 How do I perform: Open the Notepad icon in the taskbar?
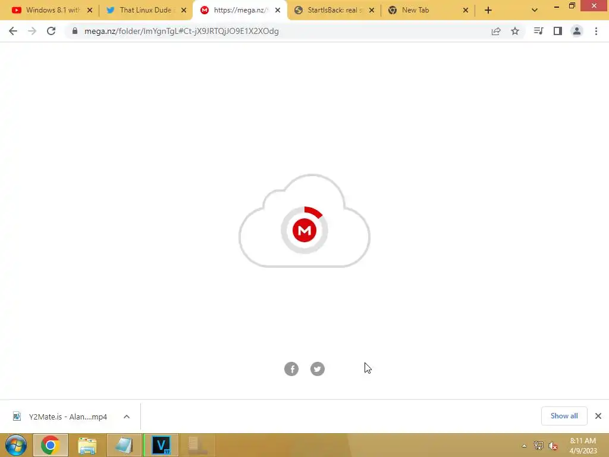[x=124, y=445]
